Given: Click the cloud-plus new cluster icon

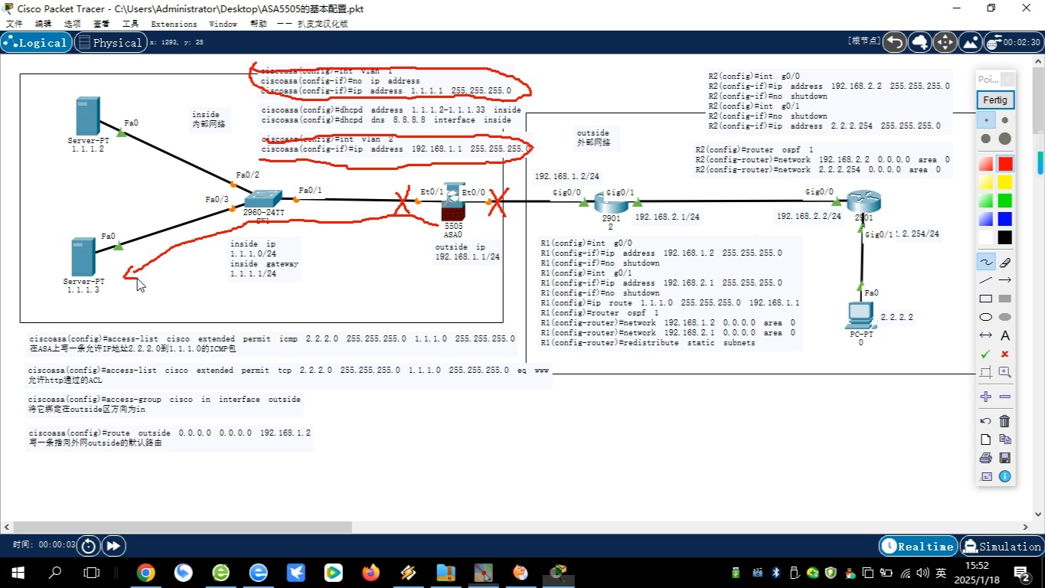Looking at the screenshot, I should coord(919,42).
